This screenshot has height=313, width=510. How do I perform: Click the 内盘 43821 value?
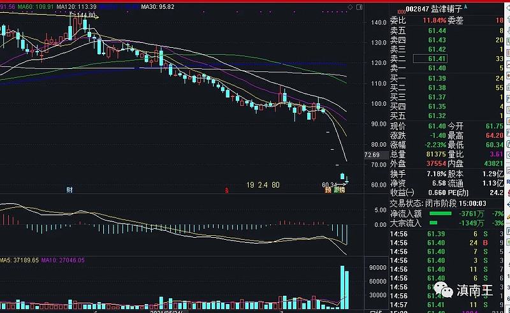(493, 164)
